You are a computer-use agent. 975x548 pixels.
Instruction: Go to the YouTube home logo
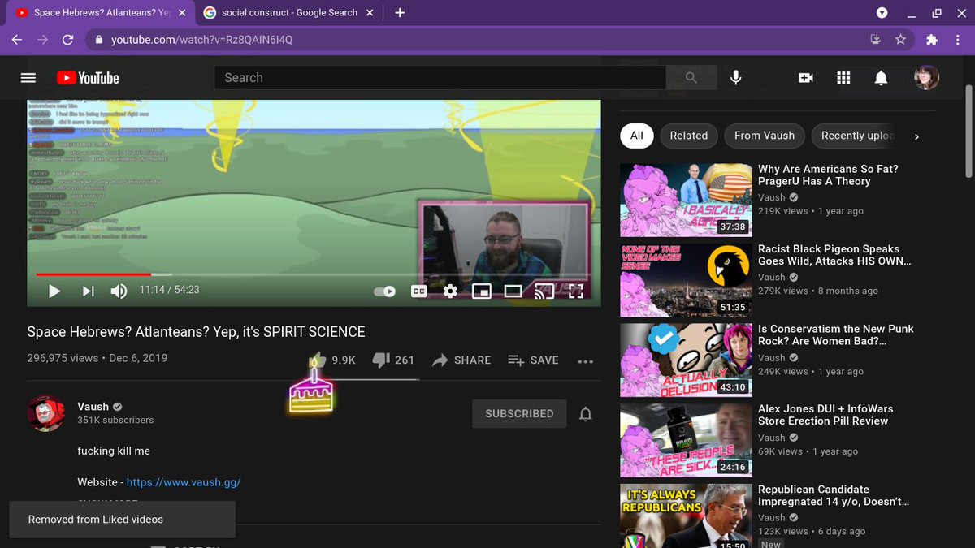tap(88, 78)
